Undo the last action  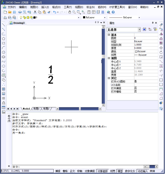[x=55, y=12]
